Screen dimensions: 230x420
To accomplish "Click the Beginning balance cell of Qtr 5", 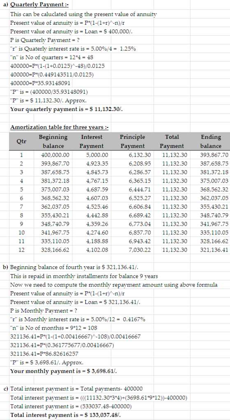I will 55,189.
